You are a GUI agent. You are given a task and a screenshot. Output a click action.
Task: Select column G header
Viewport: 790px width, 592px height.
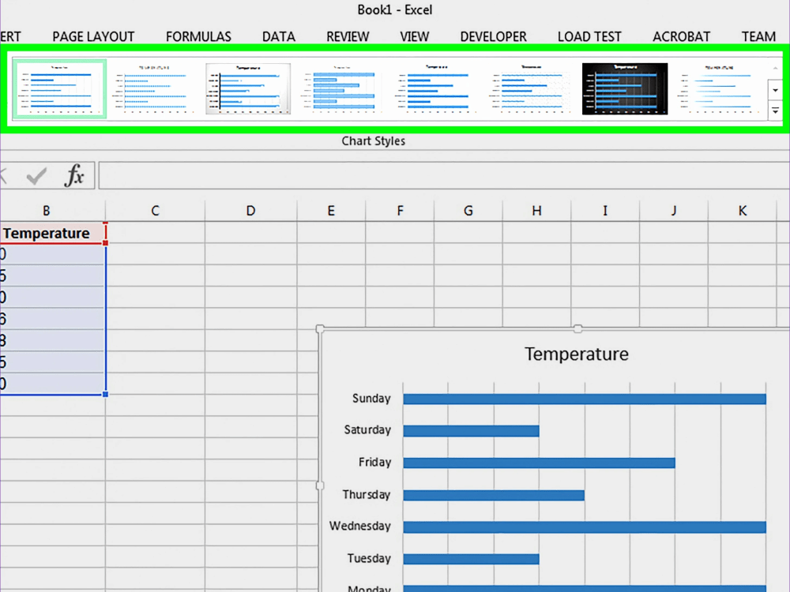(x=468, y=211)
